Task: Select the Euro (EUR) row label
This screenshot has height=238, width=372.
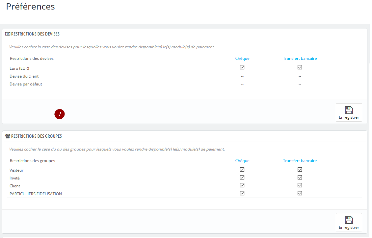Action: 19,68
